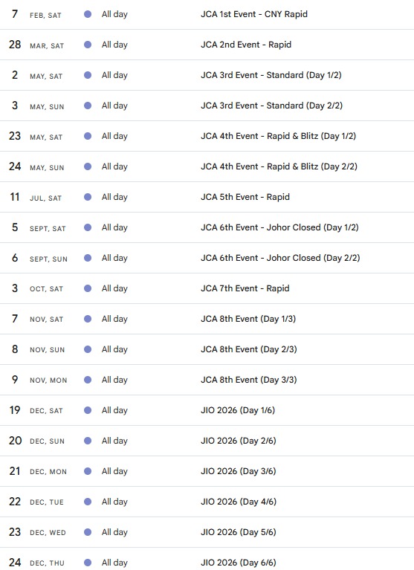Viewport: 414px width, 570px height.
Task: Select JCA 8th Event Day 1/3
Action: click(x=248, y=319)
